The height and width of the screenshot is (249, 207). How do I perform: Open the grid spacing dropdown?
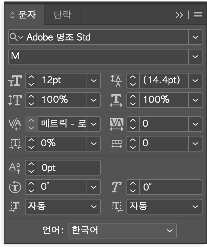195,144
